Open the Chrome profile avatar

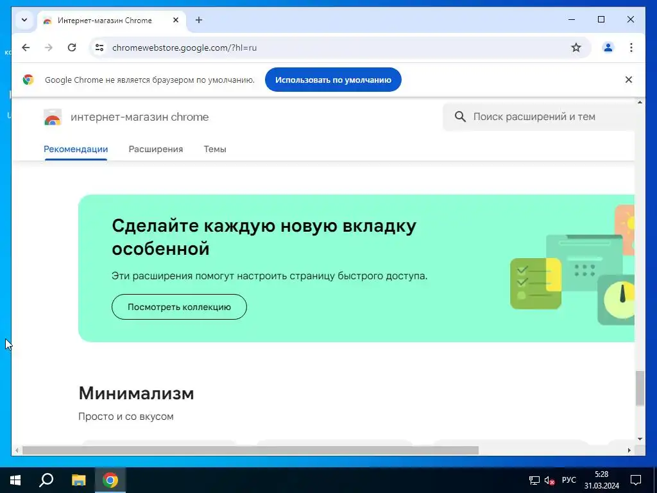608,48
